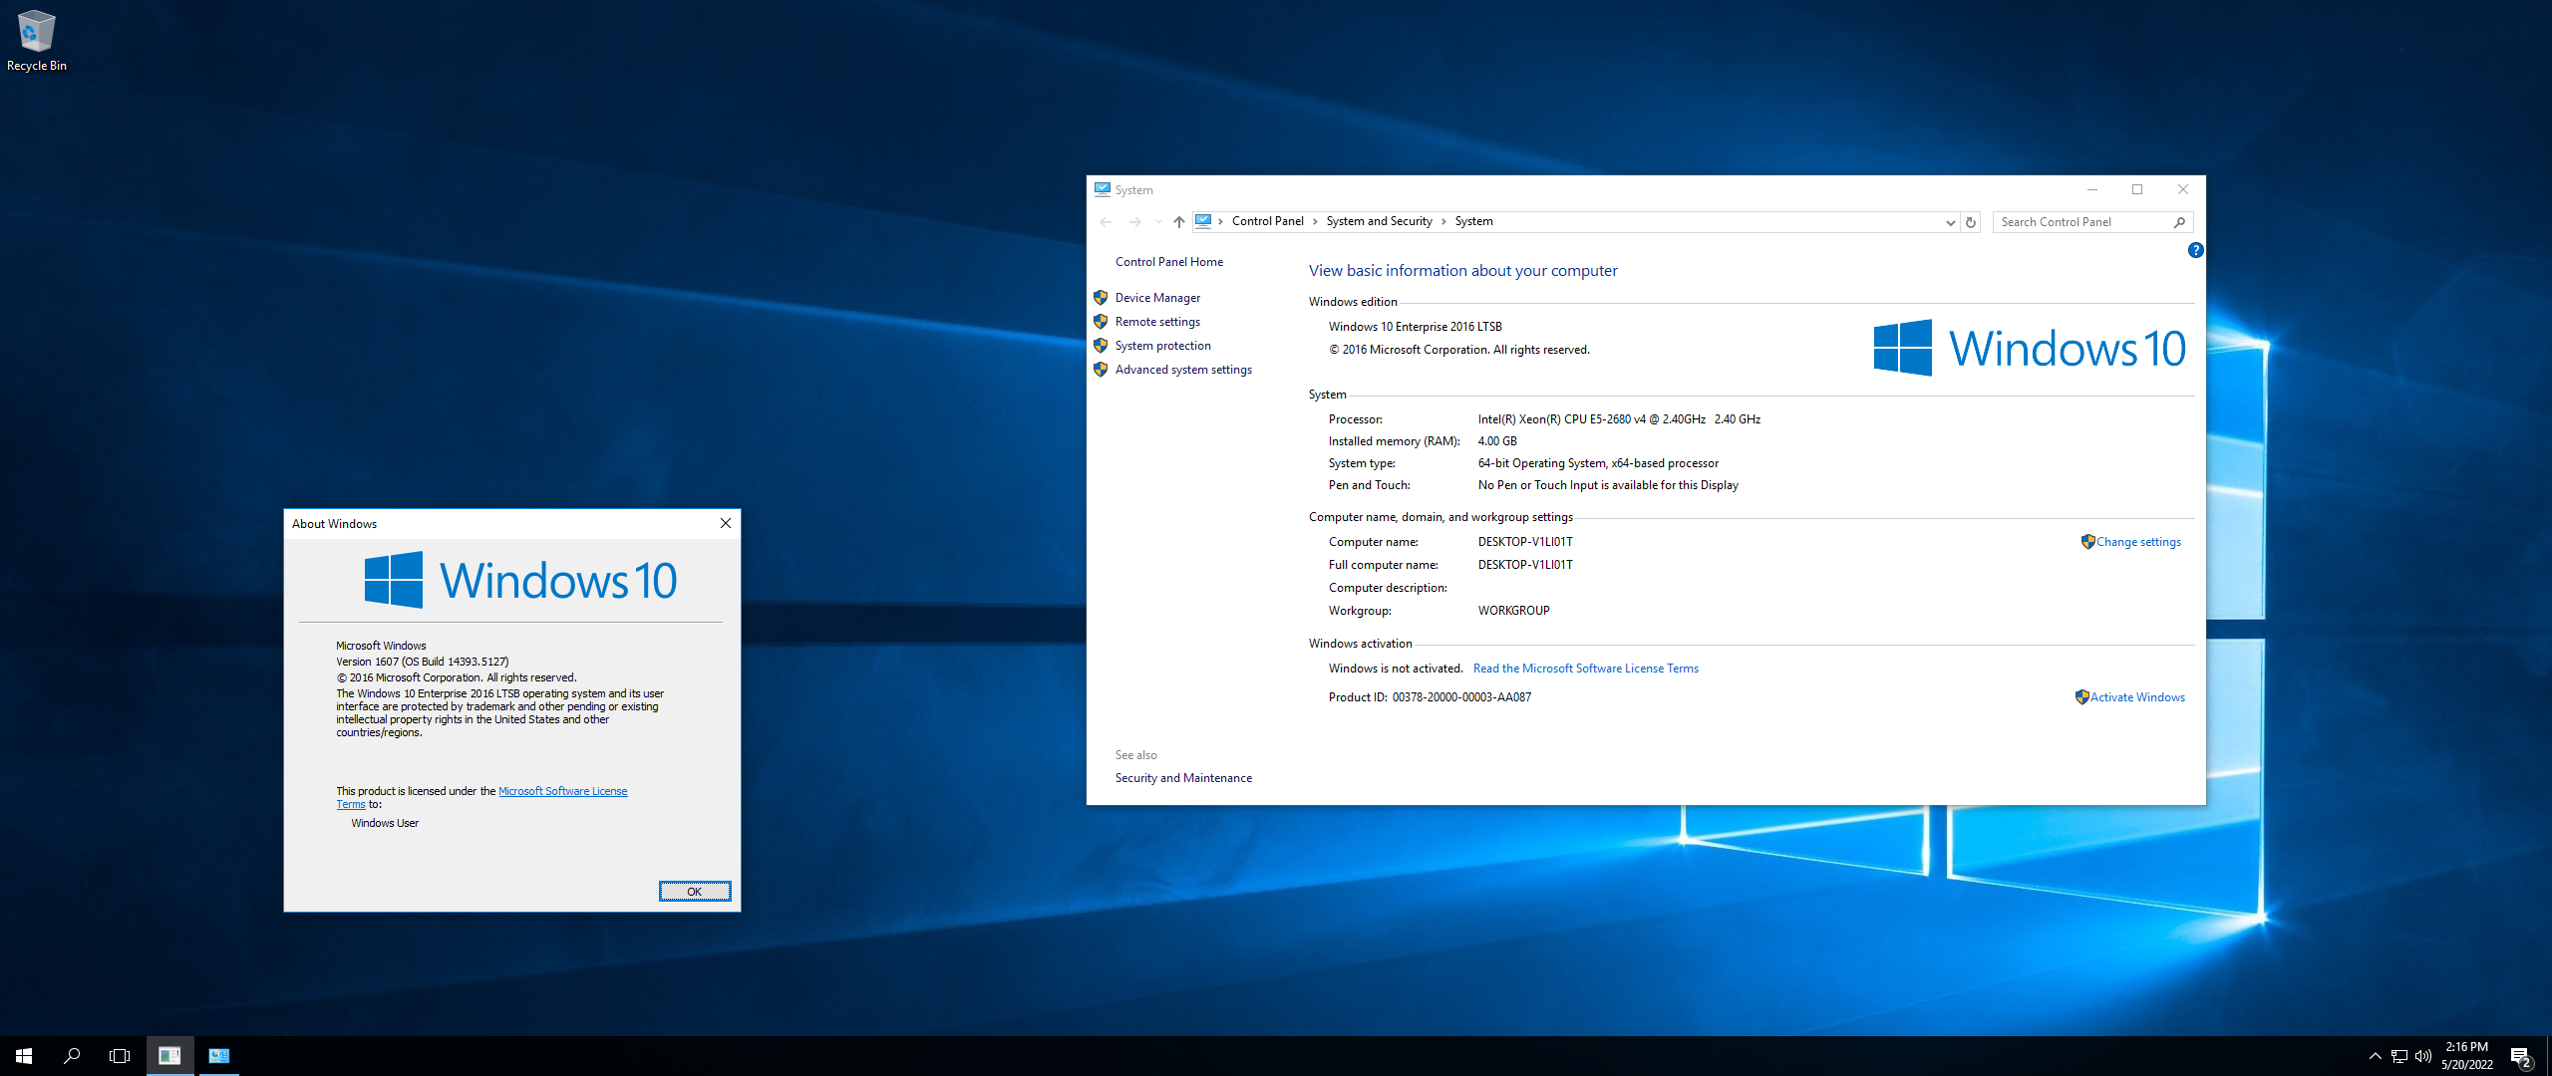The image size is (2552, 1076).
Task: Close the About Windows dialog
Action: pos(726,524)
